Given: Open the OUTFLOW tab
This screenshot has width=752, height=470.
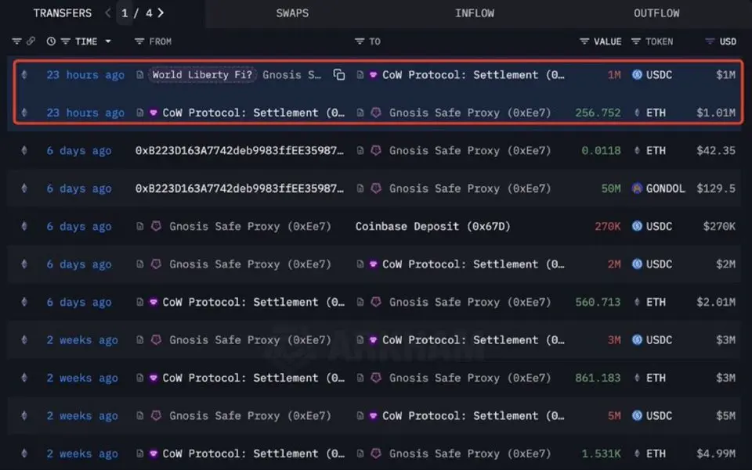Looking at the screenshot, I should click(x=656, y=13).
